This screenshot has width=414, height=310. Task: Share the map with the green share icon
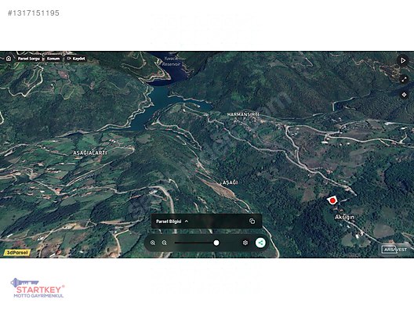(x=260, y=243)
